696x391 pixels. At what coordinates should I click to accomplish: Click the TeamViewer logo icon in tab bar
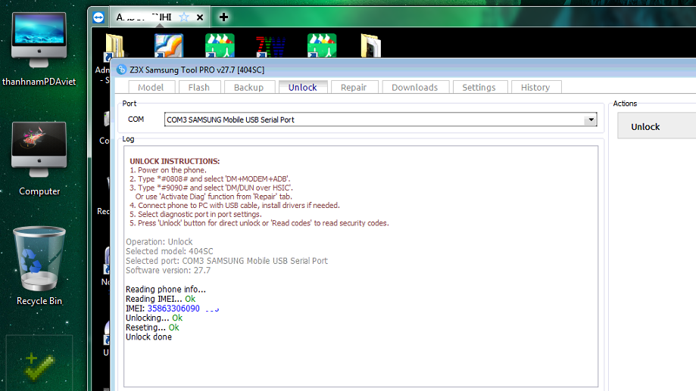(x=98, y=17)
